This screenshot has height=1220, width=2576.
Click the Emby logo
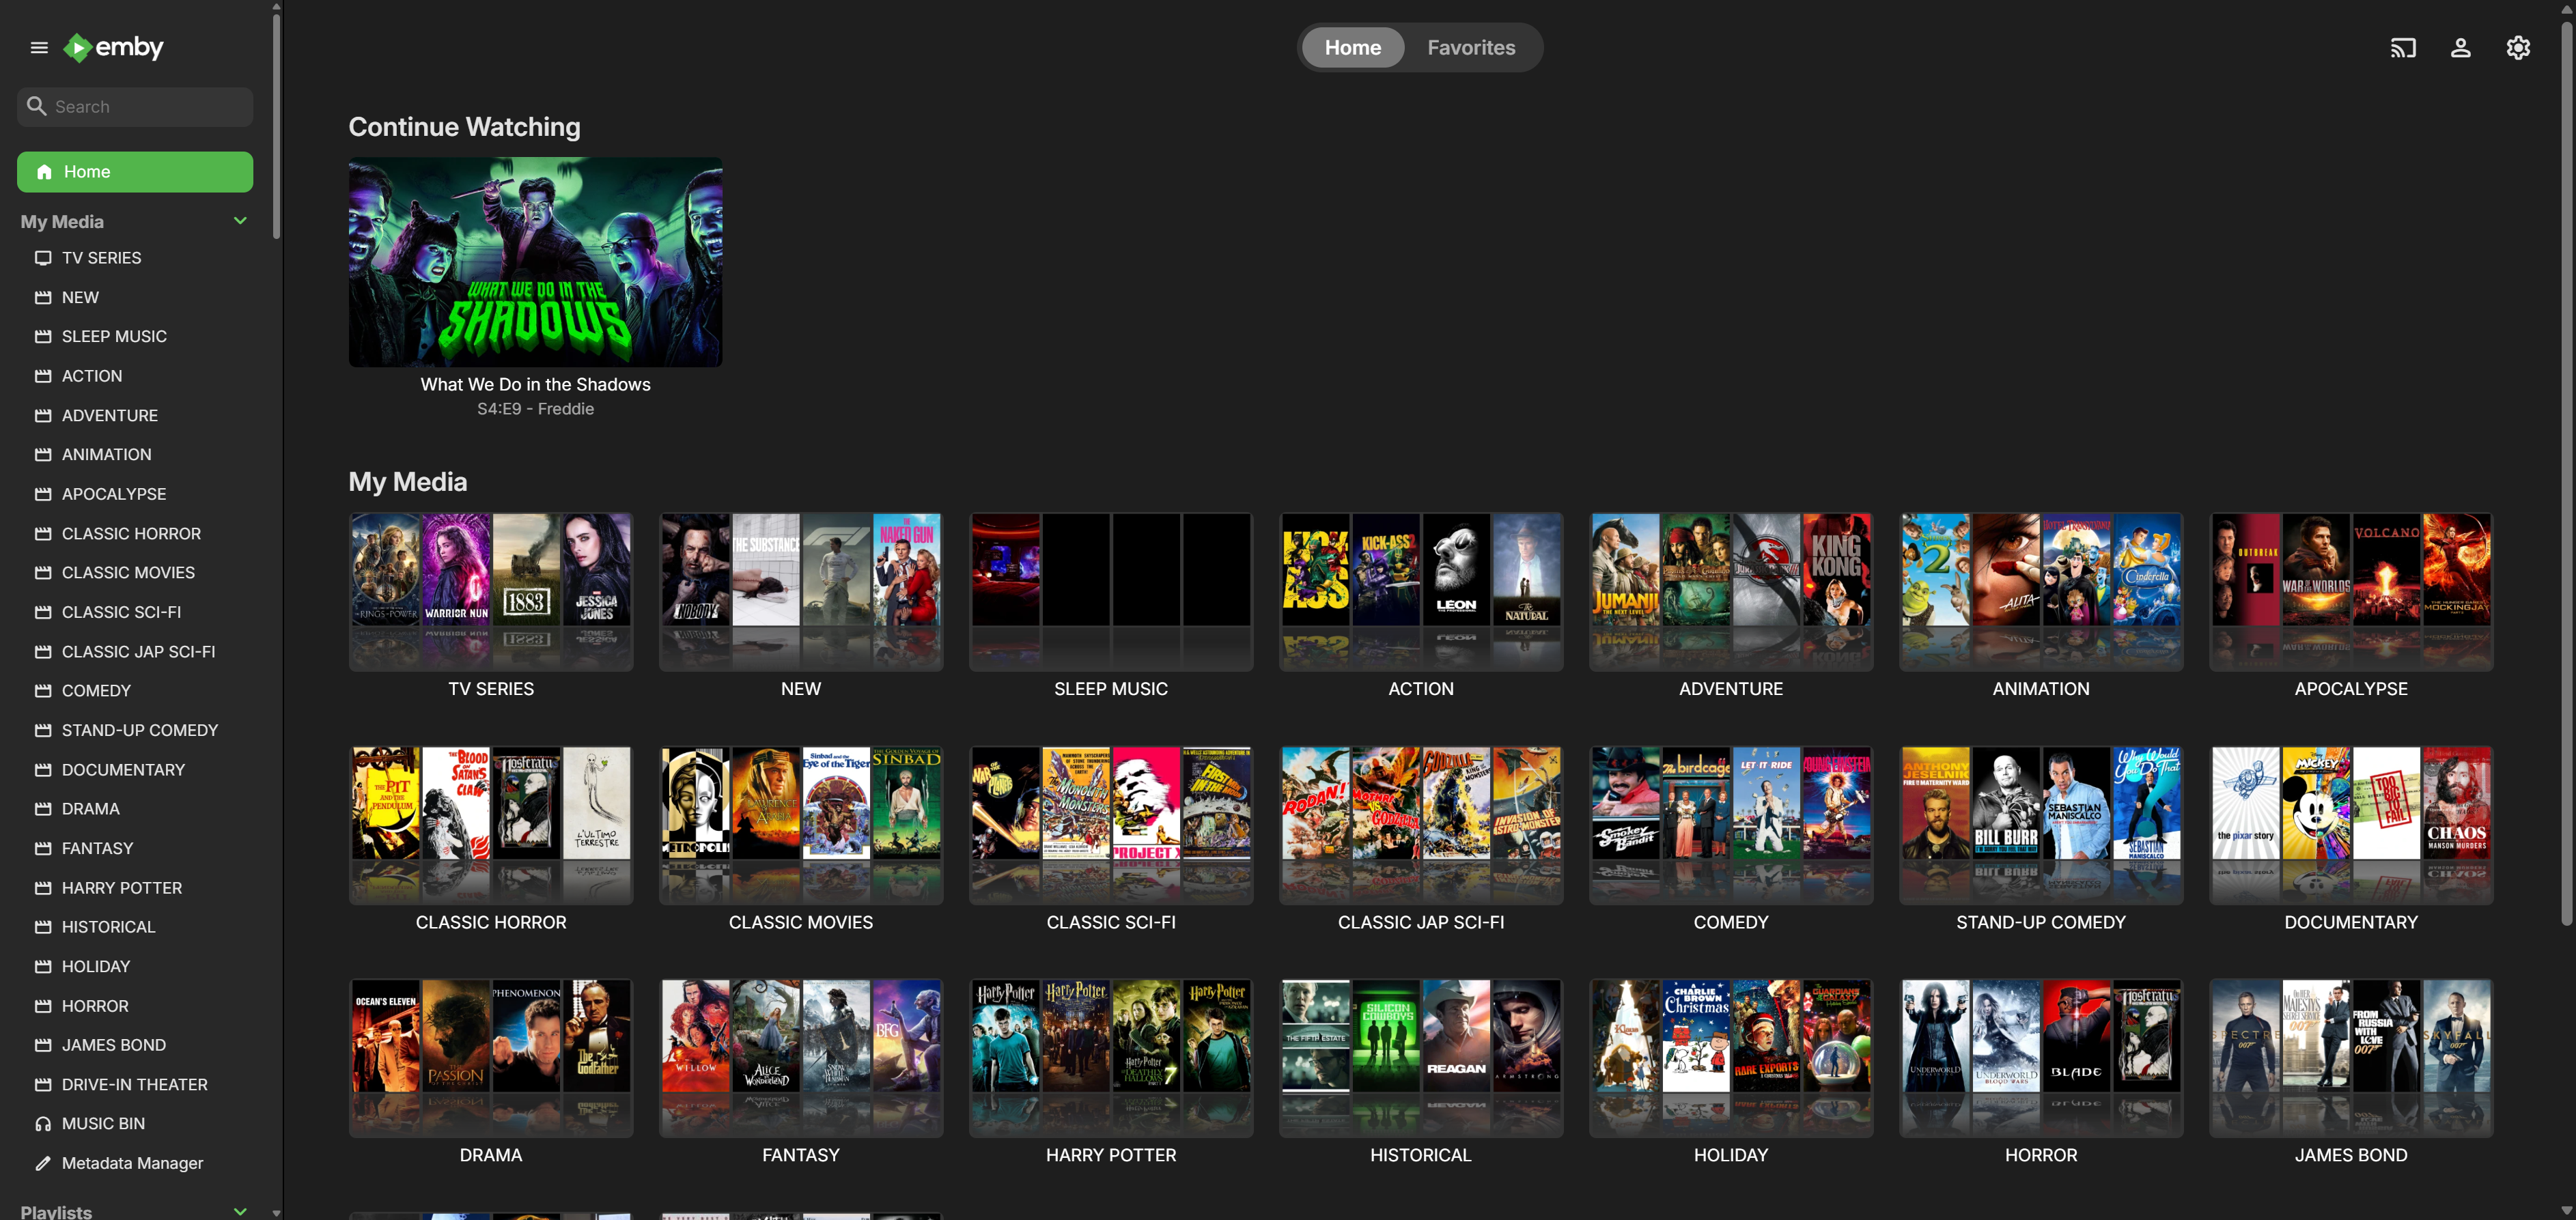(114, 47)
